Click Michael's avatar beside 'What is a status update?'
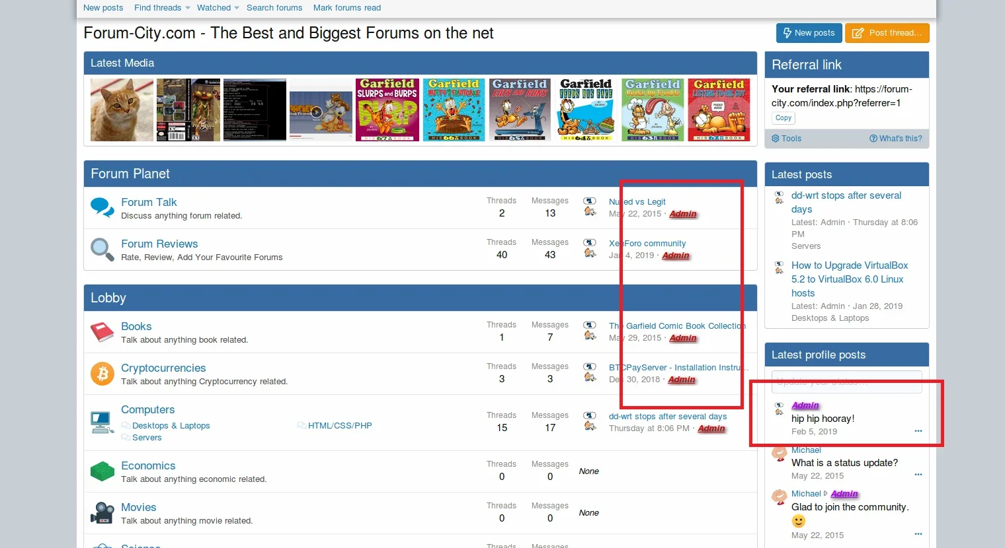The height and width of the screenshot is (548, 1005). coord(780,453)
